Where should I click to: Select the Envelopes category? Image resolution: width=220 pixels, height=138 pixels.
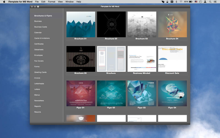(38, 55)
